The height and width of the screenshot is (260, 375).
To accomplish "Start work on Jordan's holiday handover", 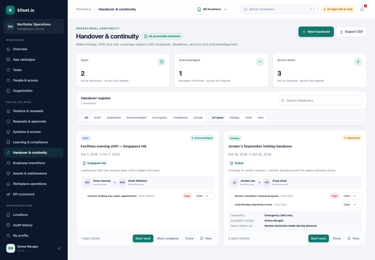I will (x=318, y=238).
